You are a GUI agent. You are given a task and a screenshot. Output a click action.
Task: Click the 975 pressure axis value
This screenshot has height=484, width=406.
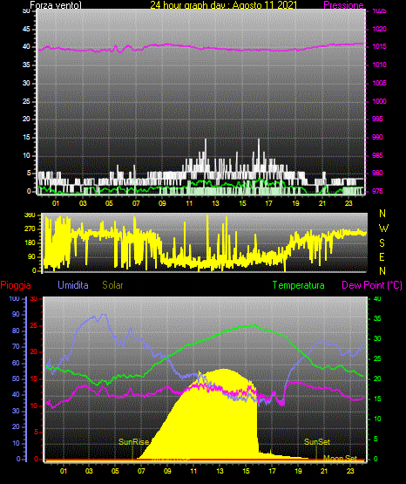pos(377,191)
